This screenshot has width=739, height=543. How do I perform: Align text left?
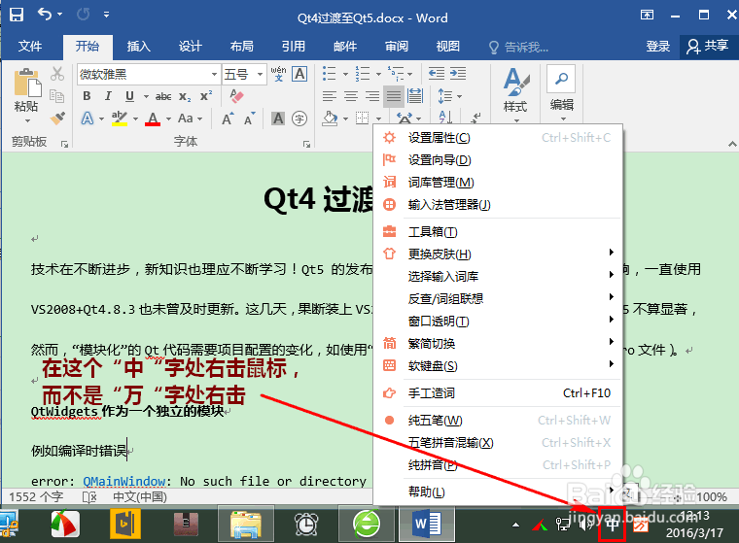330,96
